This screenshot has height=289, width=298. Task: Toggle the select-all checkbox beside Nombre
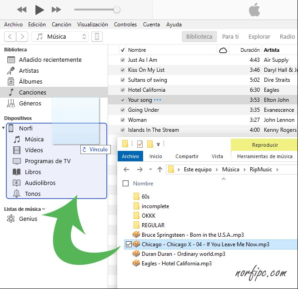(126, 184)
